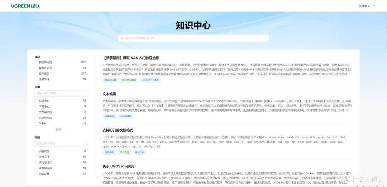Click the 板块 section heading
387x187 pixels.
37,57
